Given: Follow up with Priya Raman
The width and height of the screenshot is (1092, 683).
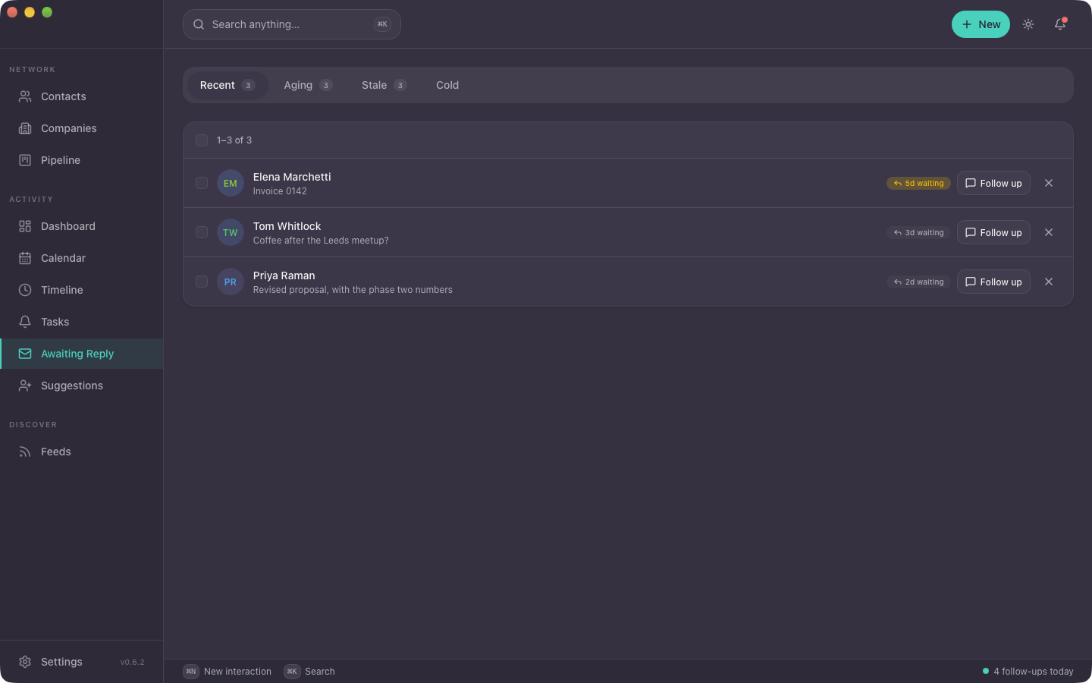Looking at the screenshot, I should pos(993,282).
